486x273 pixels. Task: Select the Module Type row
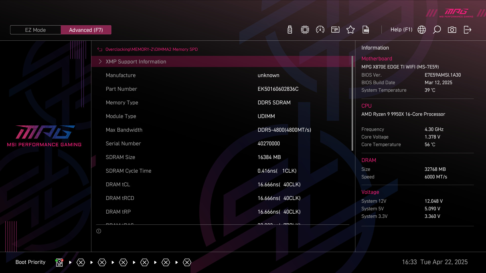pyautogui.click(x=221, y=116)
